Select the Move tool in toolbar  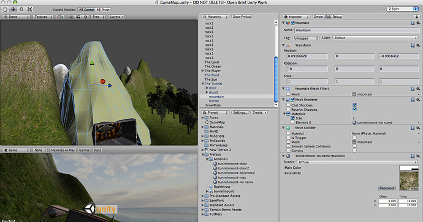point(13,9)
